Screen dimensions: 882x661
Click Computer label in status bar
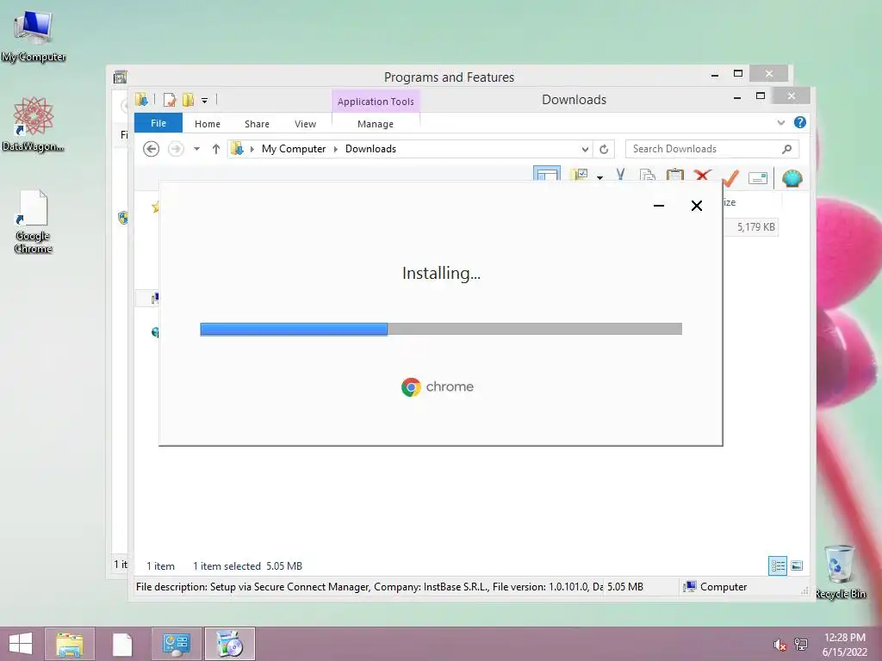point(724,587)
